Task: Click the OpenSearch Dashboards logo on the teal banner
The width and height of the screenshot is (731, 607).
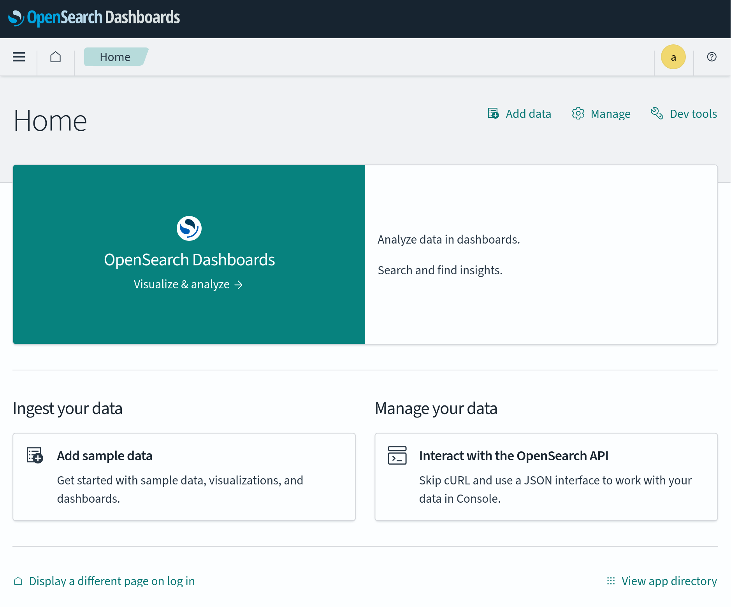Action: click(189, 228)
